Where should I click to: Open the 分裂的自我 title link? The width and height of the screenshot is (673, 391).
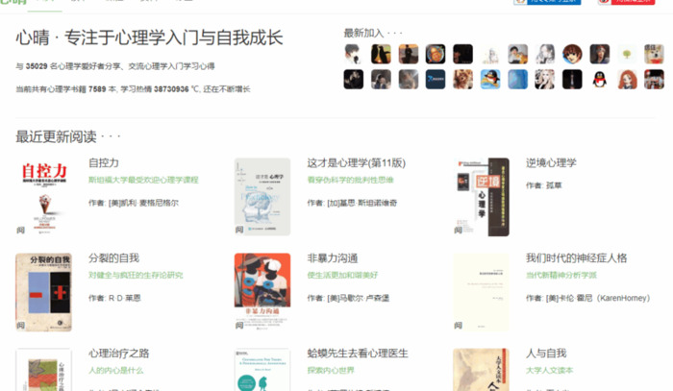tap(113, 258)
